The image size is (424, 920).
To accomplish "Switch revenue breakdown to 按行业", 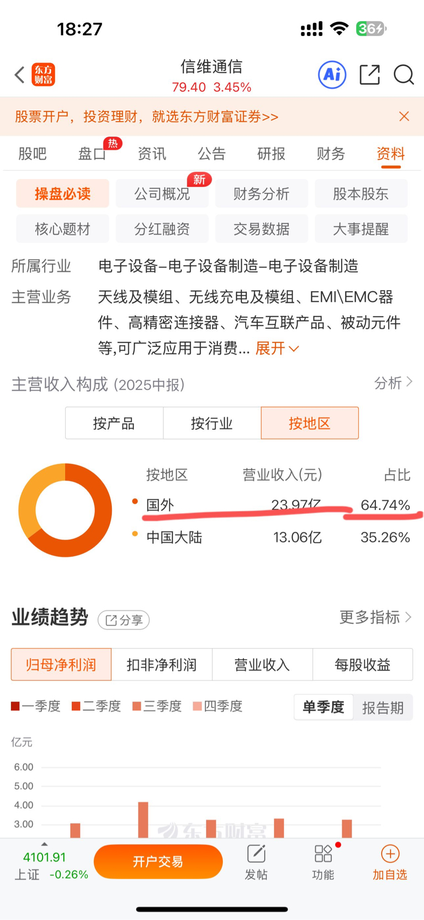I will click(x=211, y=423).
